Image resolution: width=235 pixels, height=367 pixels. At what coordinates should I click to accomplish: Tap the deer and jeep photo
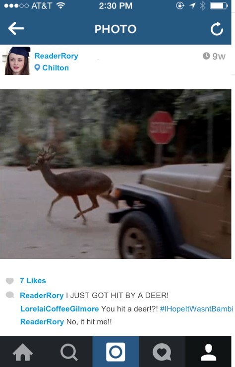click(116, 174)
